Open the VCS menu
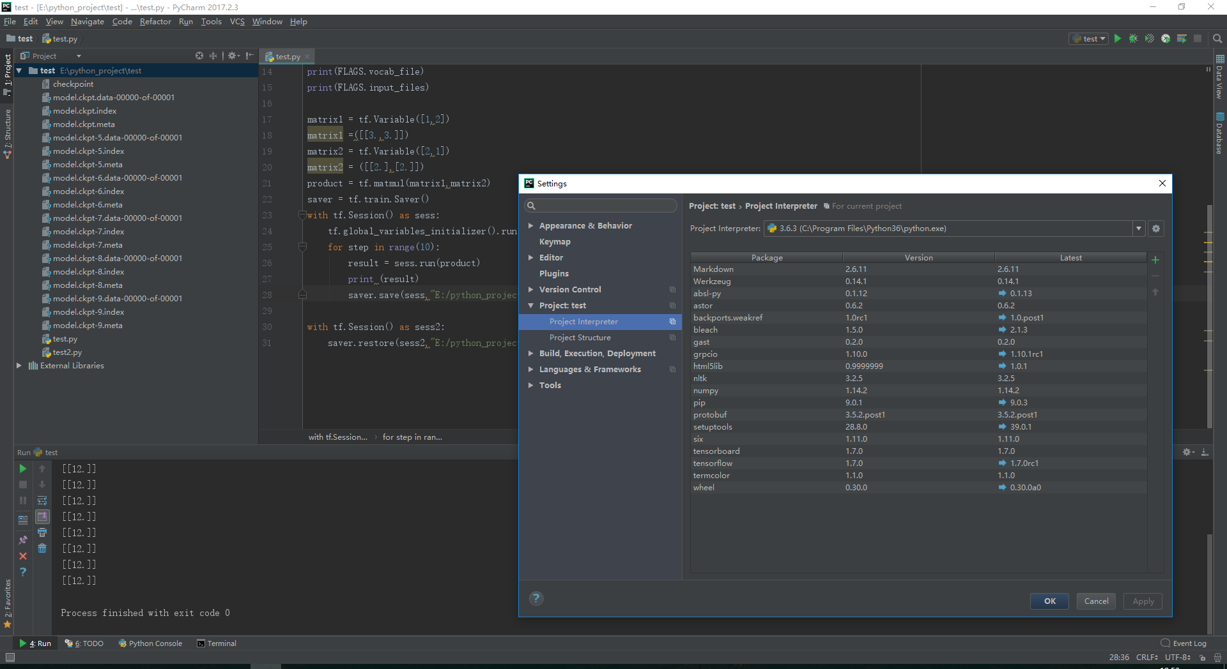The image size is (1227, 669). [x=237, y=22]
